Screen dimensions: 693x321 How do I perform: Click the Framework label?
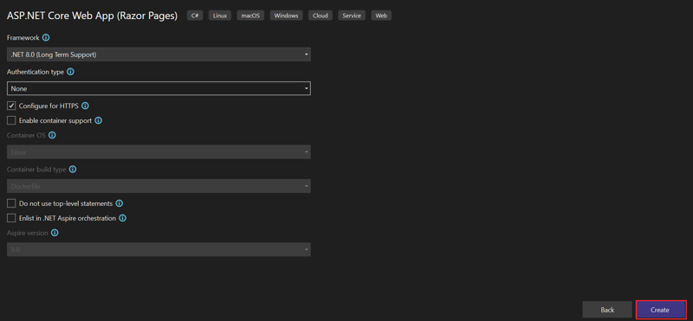pos(23,37)
